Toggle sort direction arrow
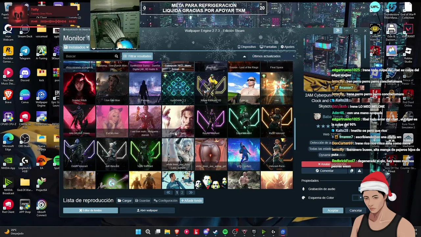The image size is (421, 237). [244, 56]
